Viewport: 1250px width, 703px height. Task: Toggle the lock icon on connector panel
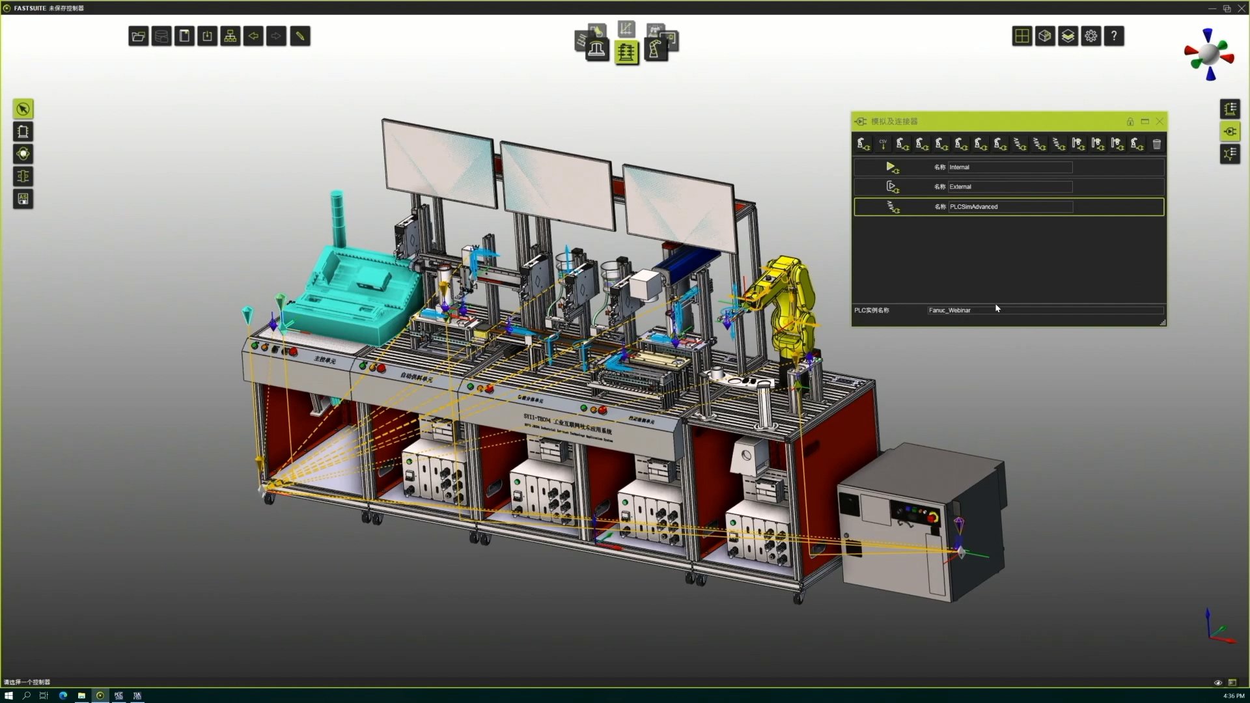[1130, 122]
